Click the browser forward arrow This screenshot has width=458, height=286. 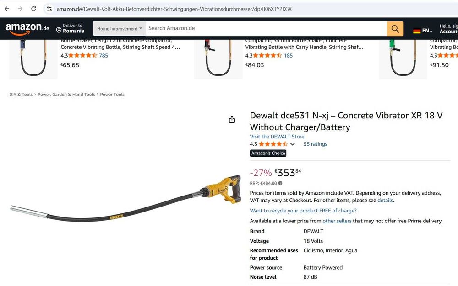[x=20, y=9]
